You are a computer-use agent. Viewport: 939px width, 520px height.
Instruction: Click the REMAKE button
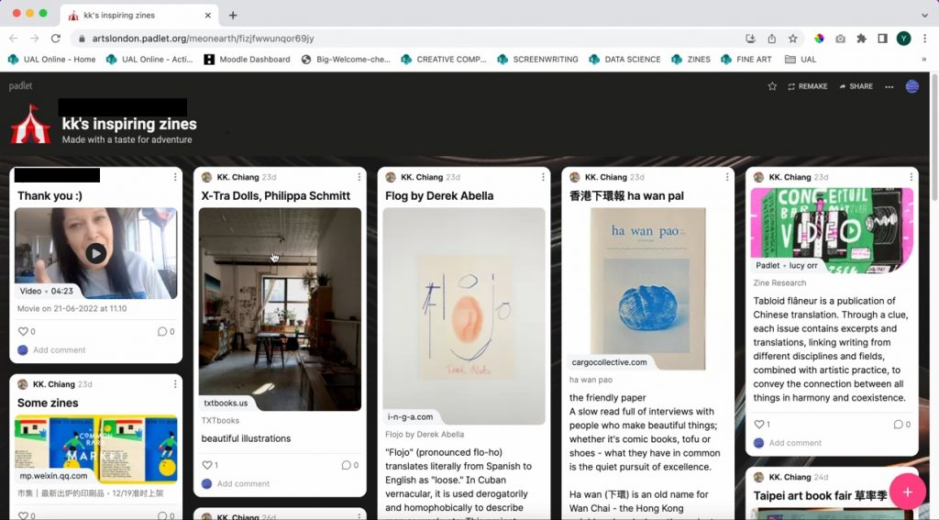coord(807,86)
